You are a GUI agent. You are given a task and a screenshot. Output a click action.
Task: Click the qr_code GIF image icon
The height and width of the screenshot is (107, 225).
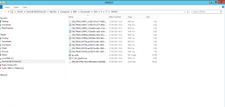tap(70, 55)
